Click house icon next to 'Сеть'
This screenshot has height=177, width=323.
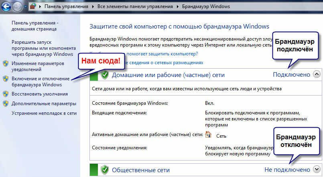click(208, 134)
